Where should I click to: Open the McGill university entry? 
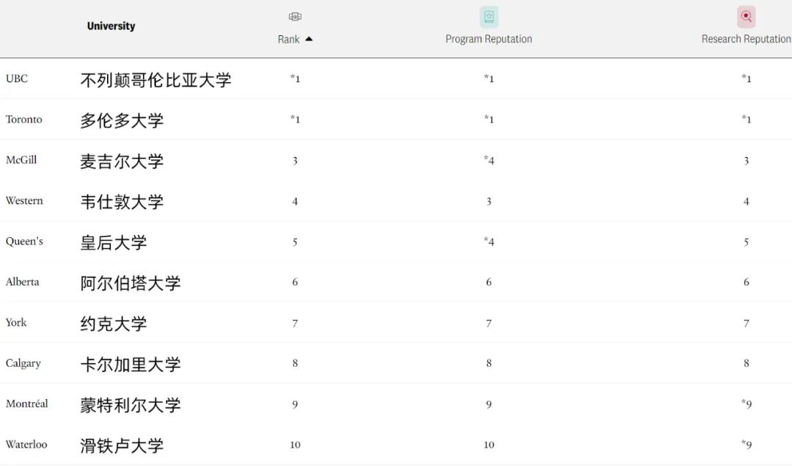point(23,160)
